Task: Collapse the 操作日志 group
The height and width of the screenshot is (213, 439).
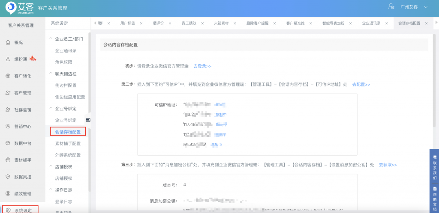Action: [51, 190]
